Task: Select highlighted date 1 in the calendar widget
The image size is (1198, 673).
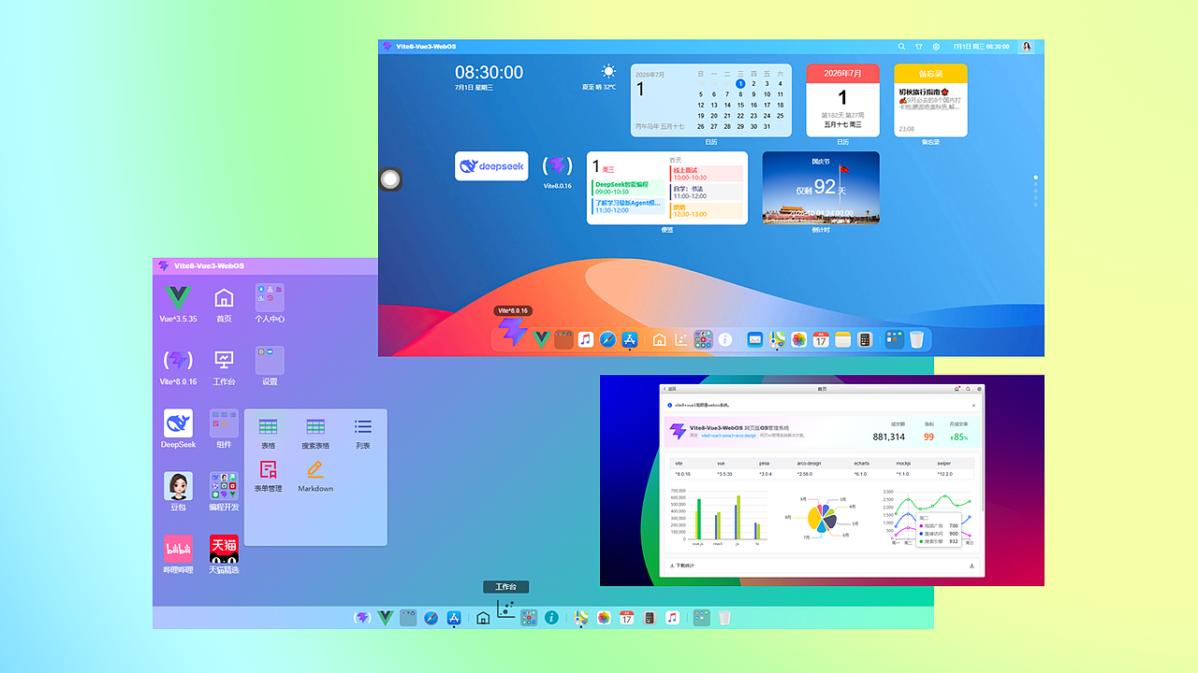Action: click(x=740, y=83)
